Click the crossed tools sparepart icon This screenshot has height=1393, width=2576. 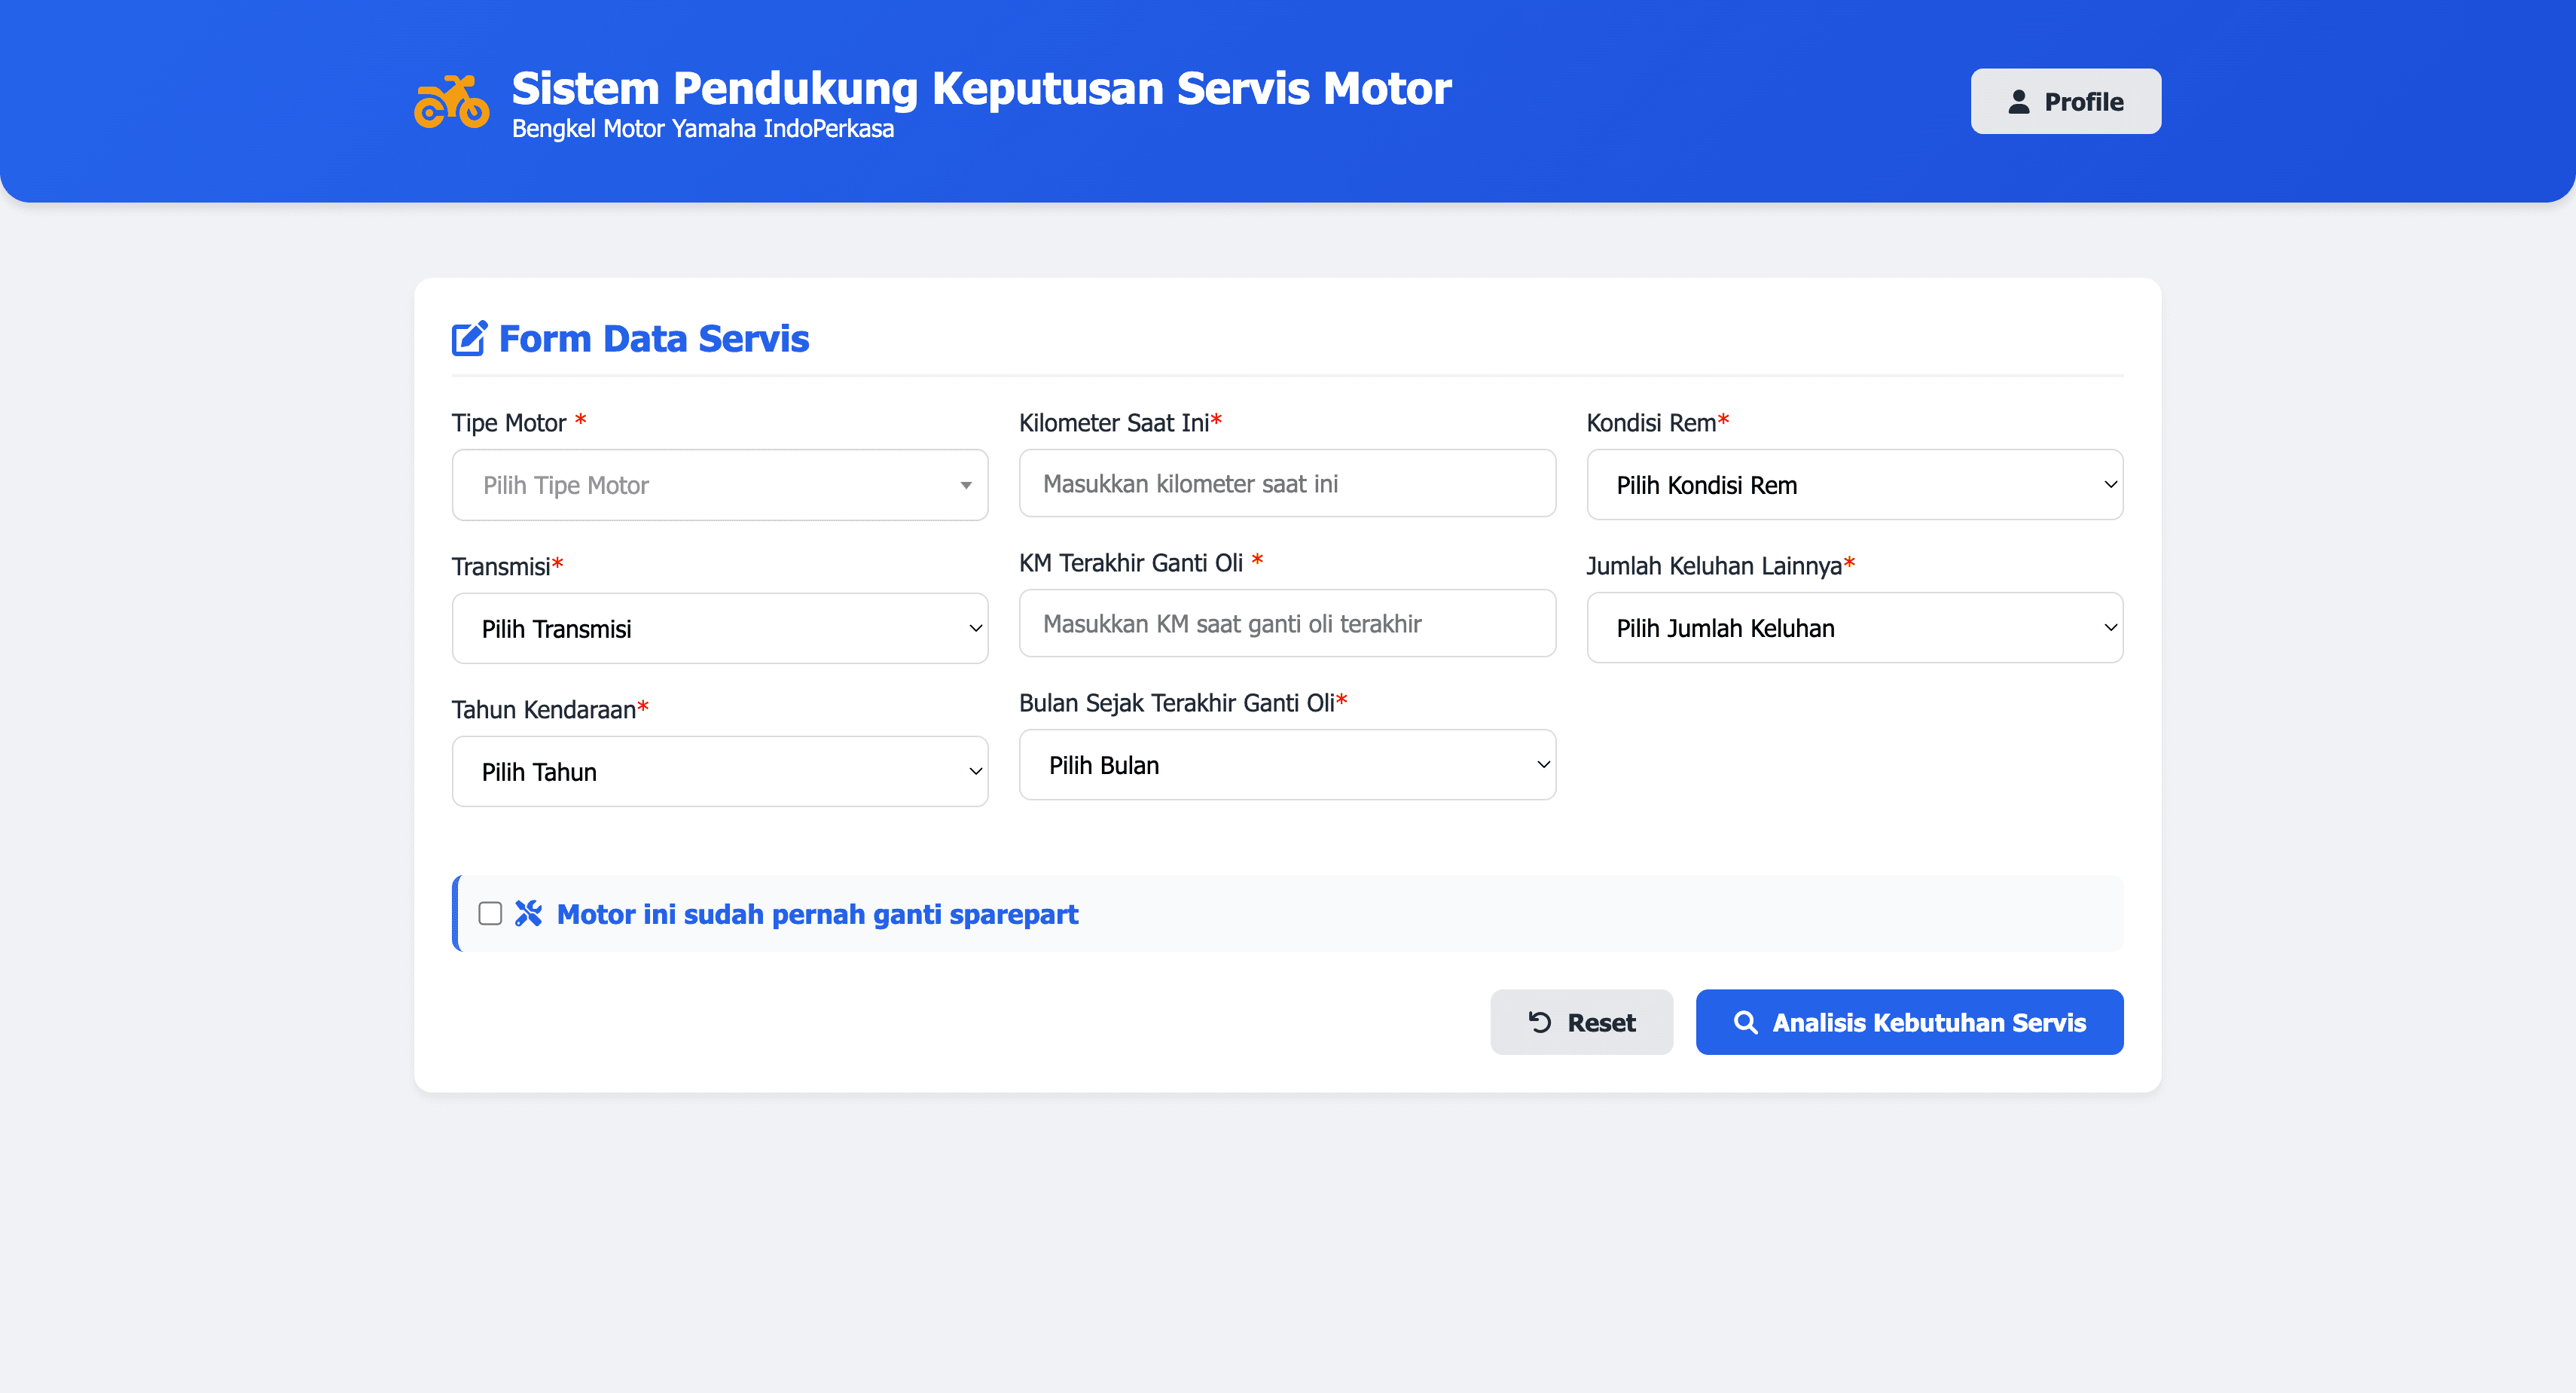click(528, 913)
